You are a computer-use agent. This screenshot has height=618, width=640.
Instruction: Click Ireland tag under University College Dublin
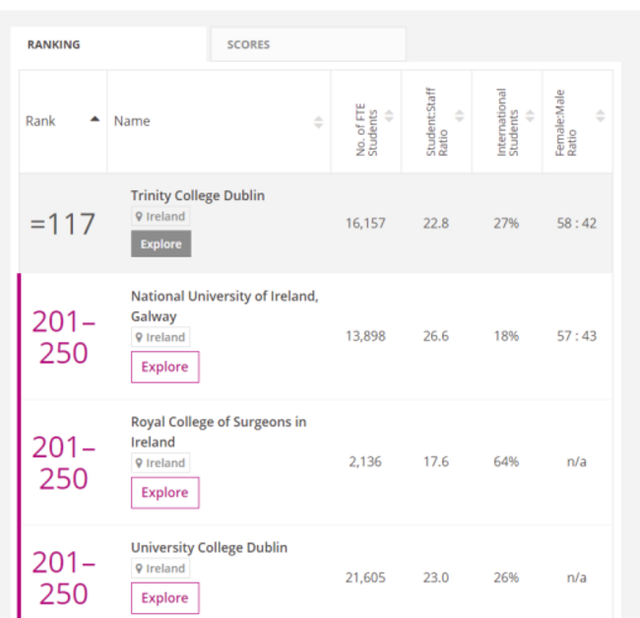click(x=160, y=568)
